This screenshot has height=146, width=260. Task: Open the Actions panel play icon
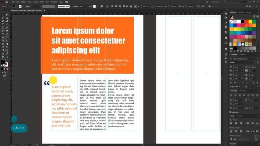pos(226,58)
